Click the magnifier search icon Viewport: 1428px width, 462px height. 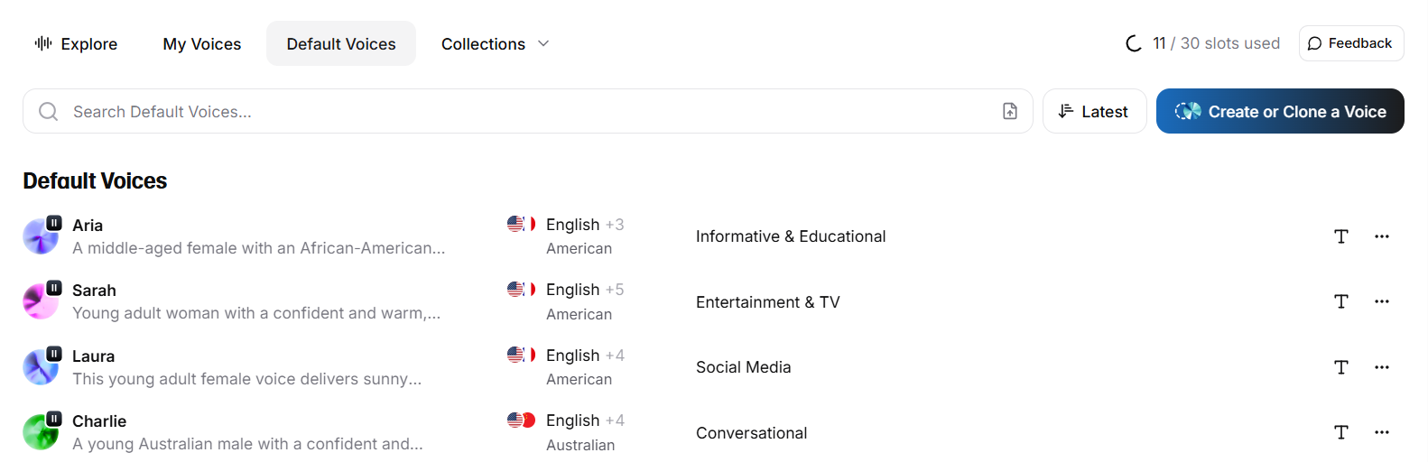pos(49,111)
